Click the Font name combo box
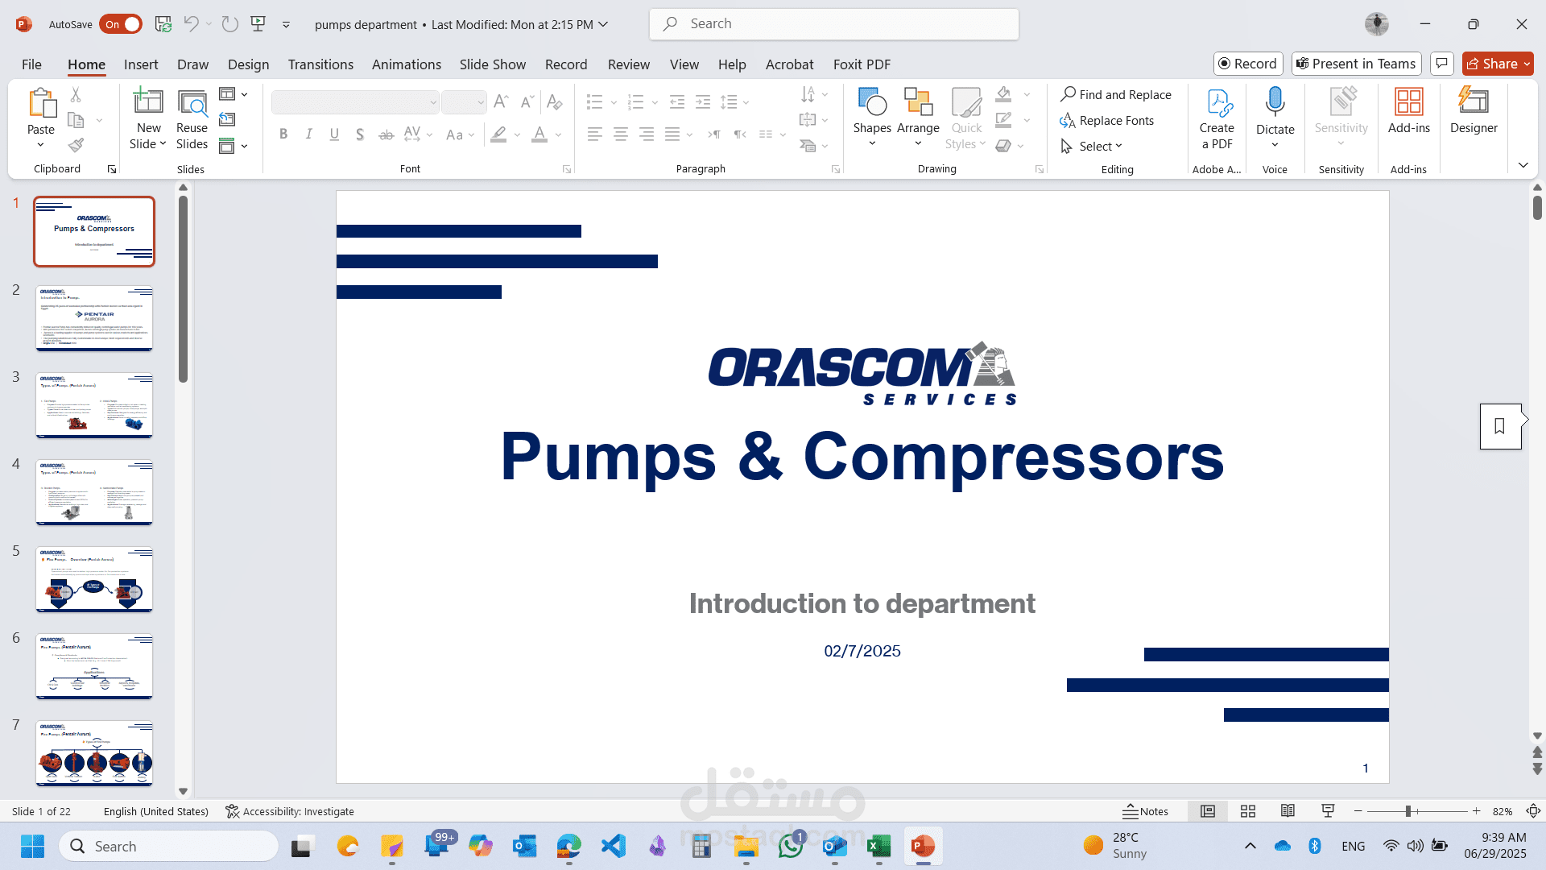The image size is (1546, 870). tap(355, 102)
